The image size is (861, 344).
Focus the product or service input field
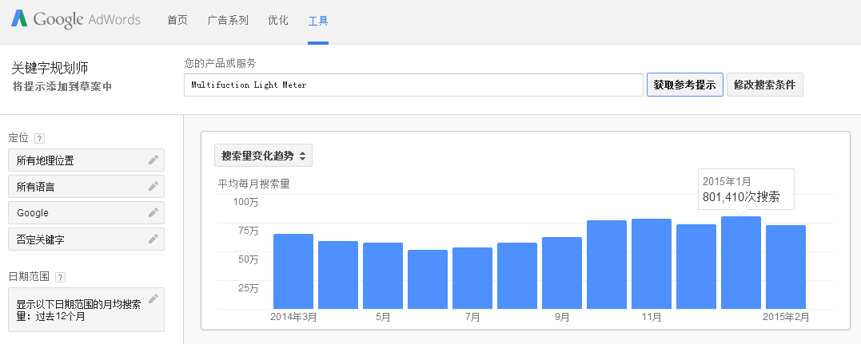[413, 85]
